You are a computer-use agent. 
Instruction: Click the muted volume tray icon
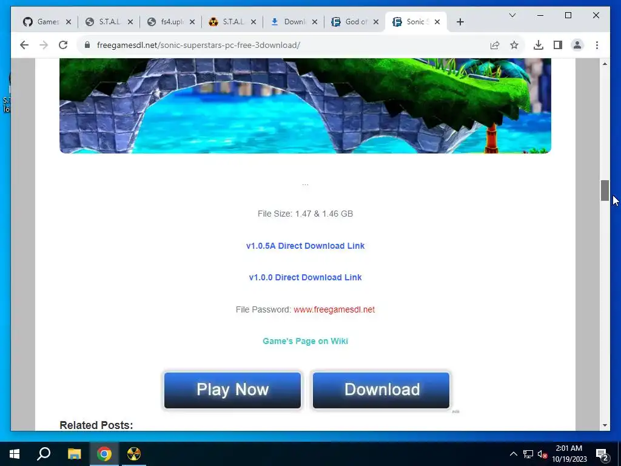[543, 454]
